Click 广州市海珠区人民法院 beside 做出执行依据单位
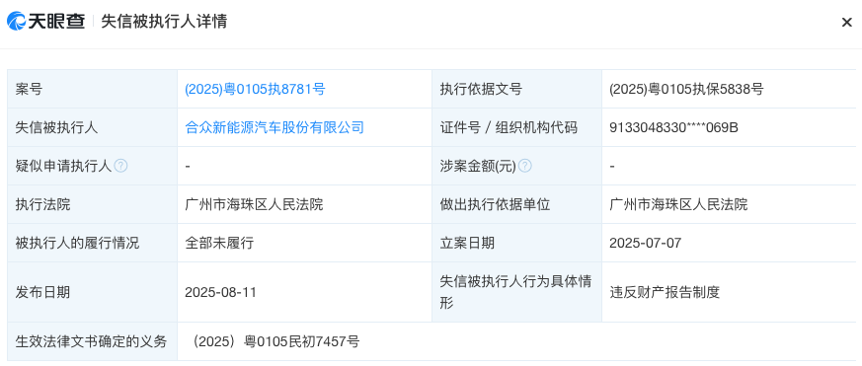This screenshot has width=862, height=366. tap(678, 204)
